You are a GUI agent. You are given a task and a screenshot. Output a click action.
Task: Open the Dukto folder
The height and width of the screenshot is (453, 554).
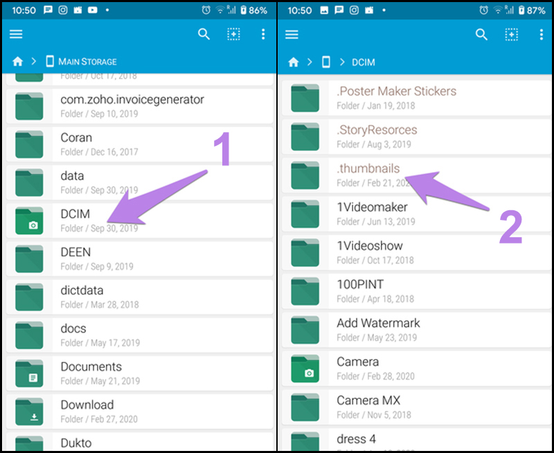[x=140, y=441]
